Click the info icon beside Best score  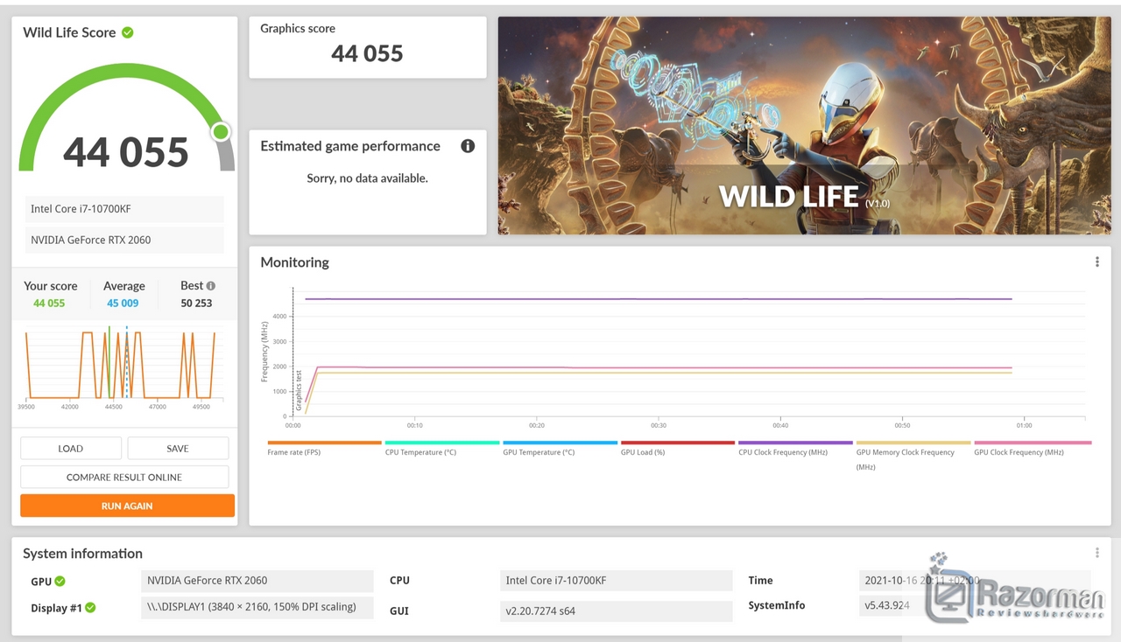[x=211, y=286]
